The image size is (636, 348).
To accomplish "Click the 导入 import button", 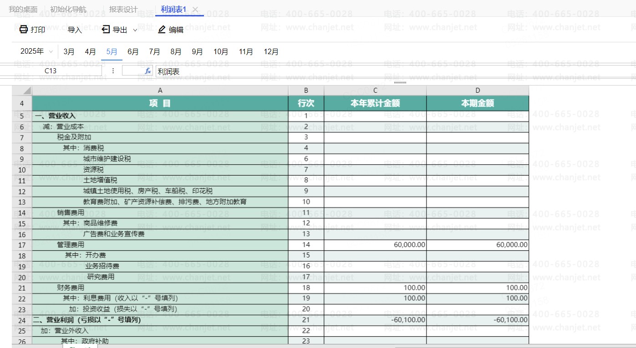I will [x=75, y=30].
